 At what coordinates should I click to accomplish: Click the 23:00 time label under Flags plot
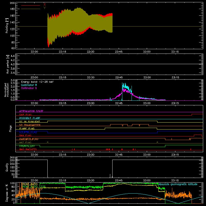pyautogui.click(x=147, y=155)
